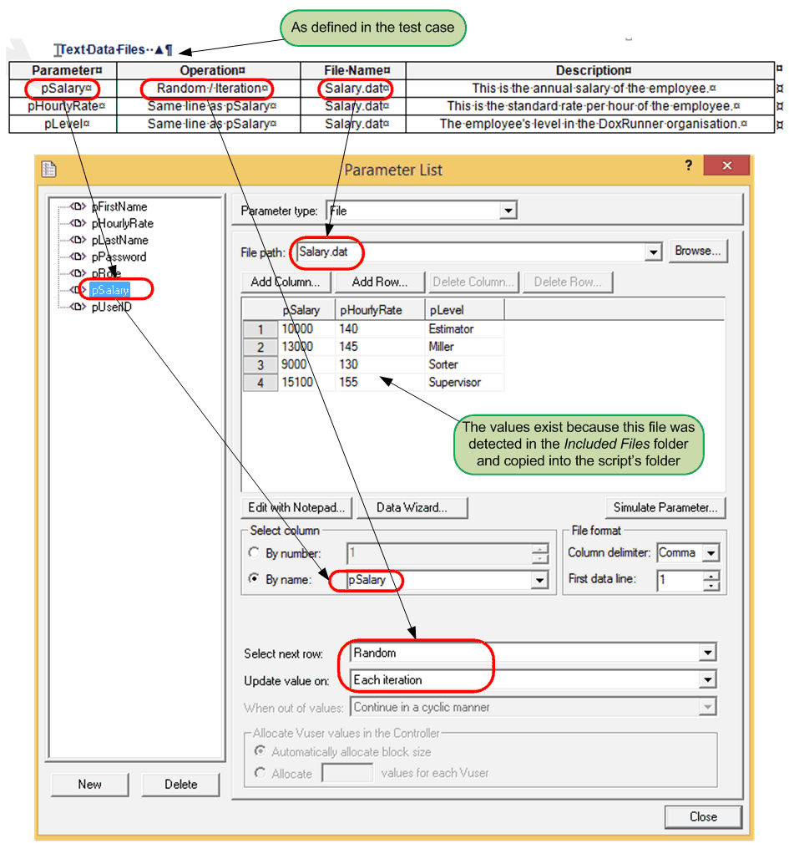Click the Delete Column... button
The image size is (789, 849).
[473, 282]
